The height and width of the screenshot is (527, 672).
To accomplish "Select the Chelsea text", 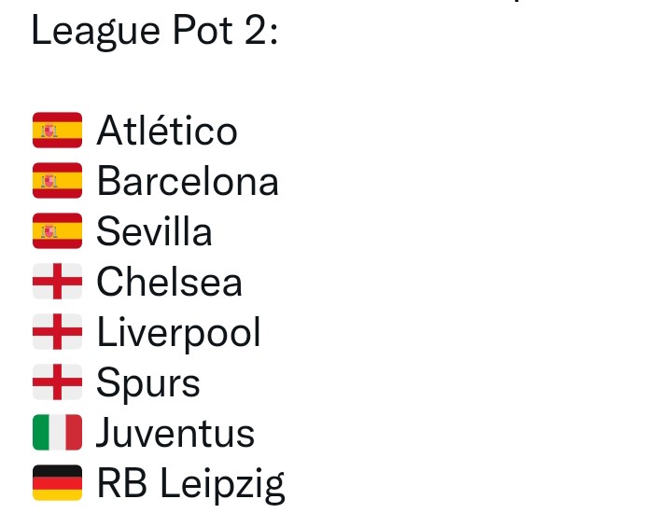I will tap(170, 281).
